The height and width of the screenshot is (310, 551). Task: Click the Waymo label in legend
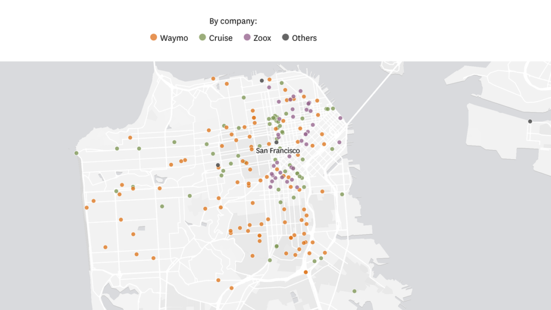point(174,38)
